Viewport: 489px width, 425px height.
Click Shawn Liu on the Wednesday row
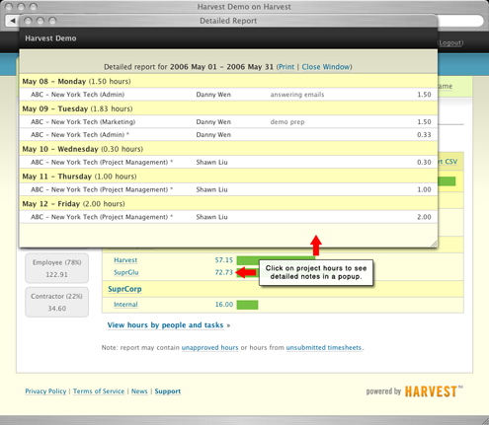211,162
